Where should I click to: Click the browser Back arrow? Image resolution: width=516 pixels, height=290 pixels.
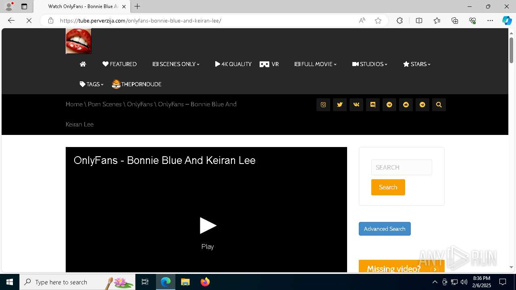(x=11, y=21)
